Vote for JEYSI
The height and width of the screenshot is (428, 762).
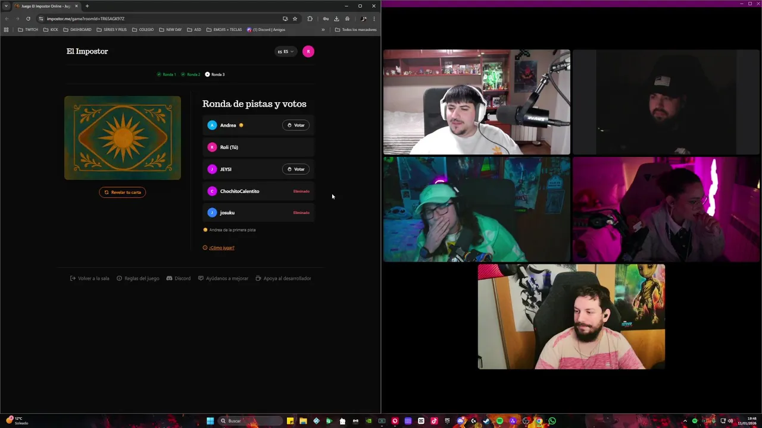coord(296,169)
